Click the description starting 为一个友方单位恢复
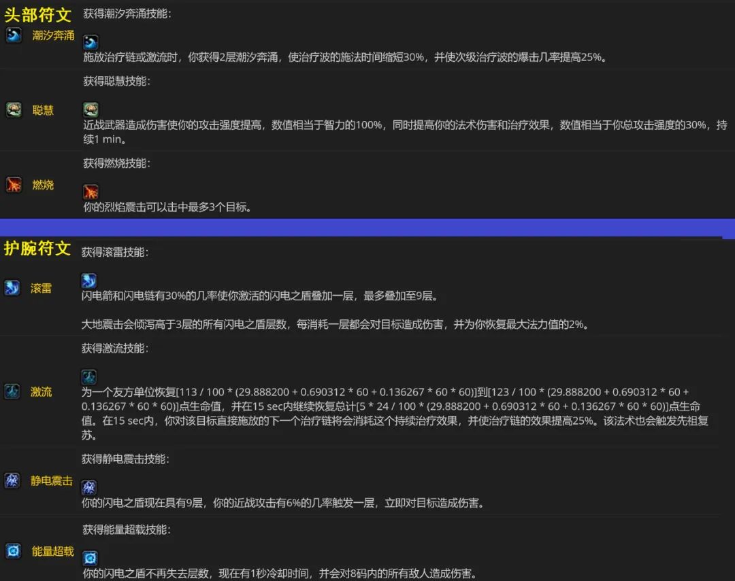 coord(395,413)
